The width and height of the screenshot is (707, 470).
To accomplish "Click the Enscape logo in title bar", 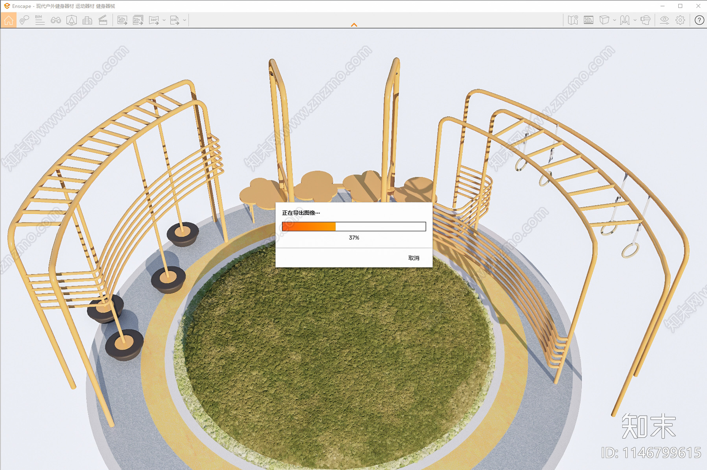I will coord(7,6).
